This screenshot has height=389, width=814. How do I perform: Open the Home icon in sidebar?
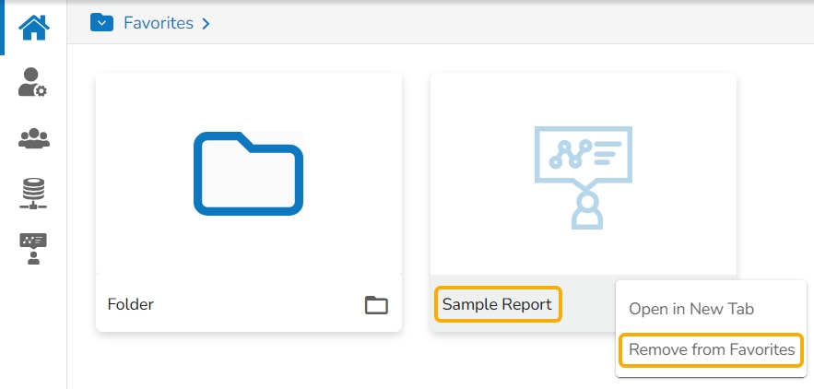[x=34, y=27]
